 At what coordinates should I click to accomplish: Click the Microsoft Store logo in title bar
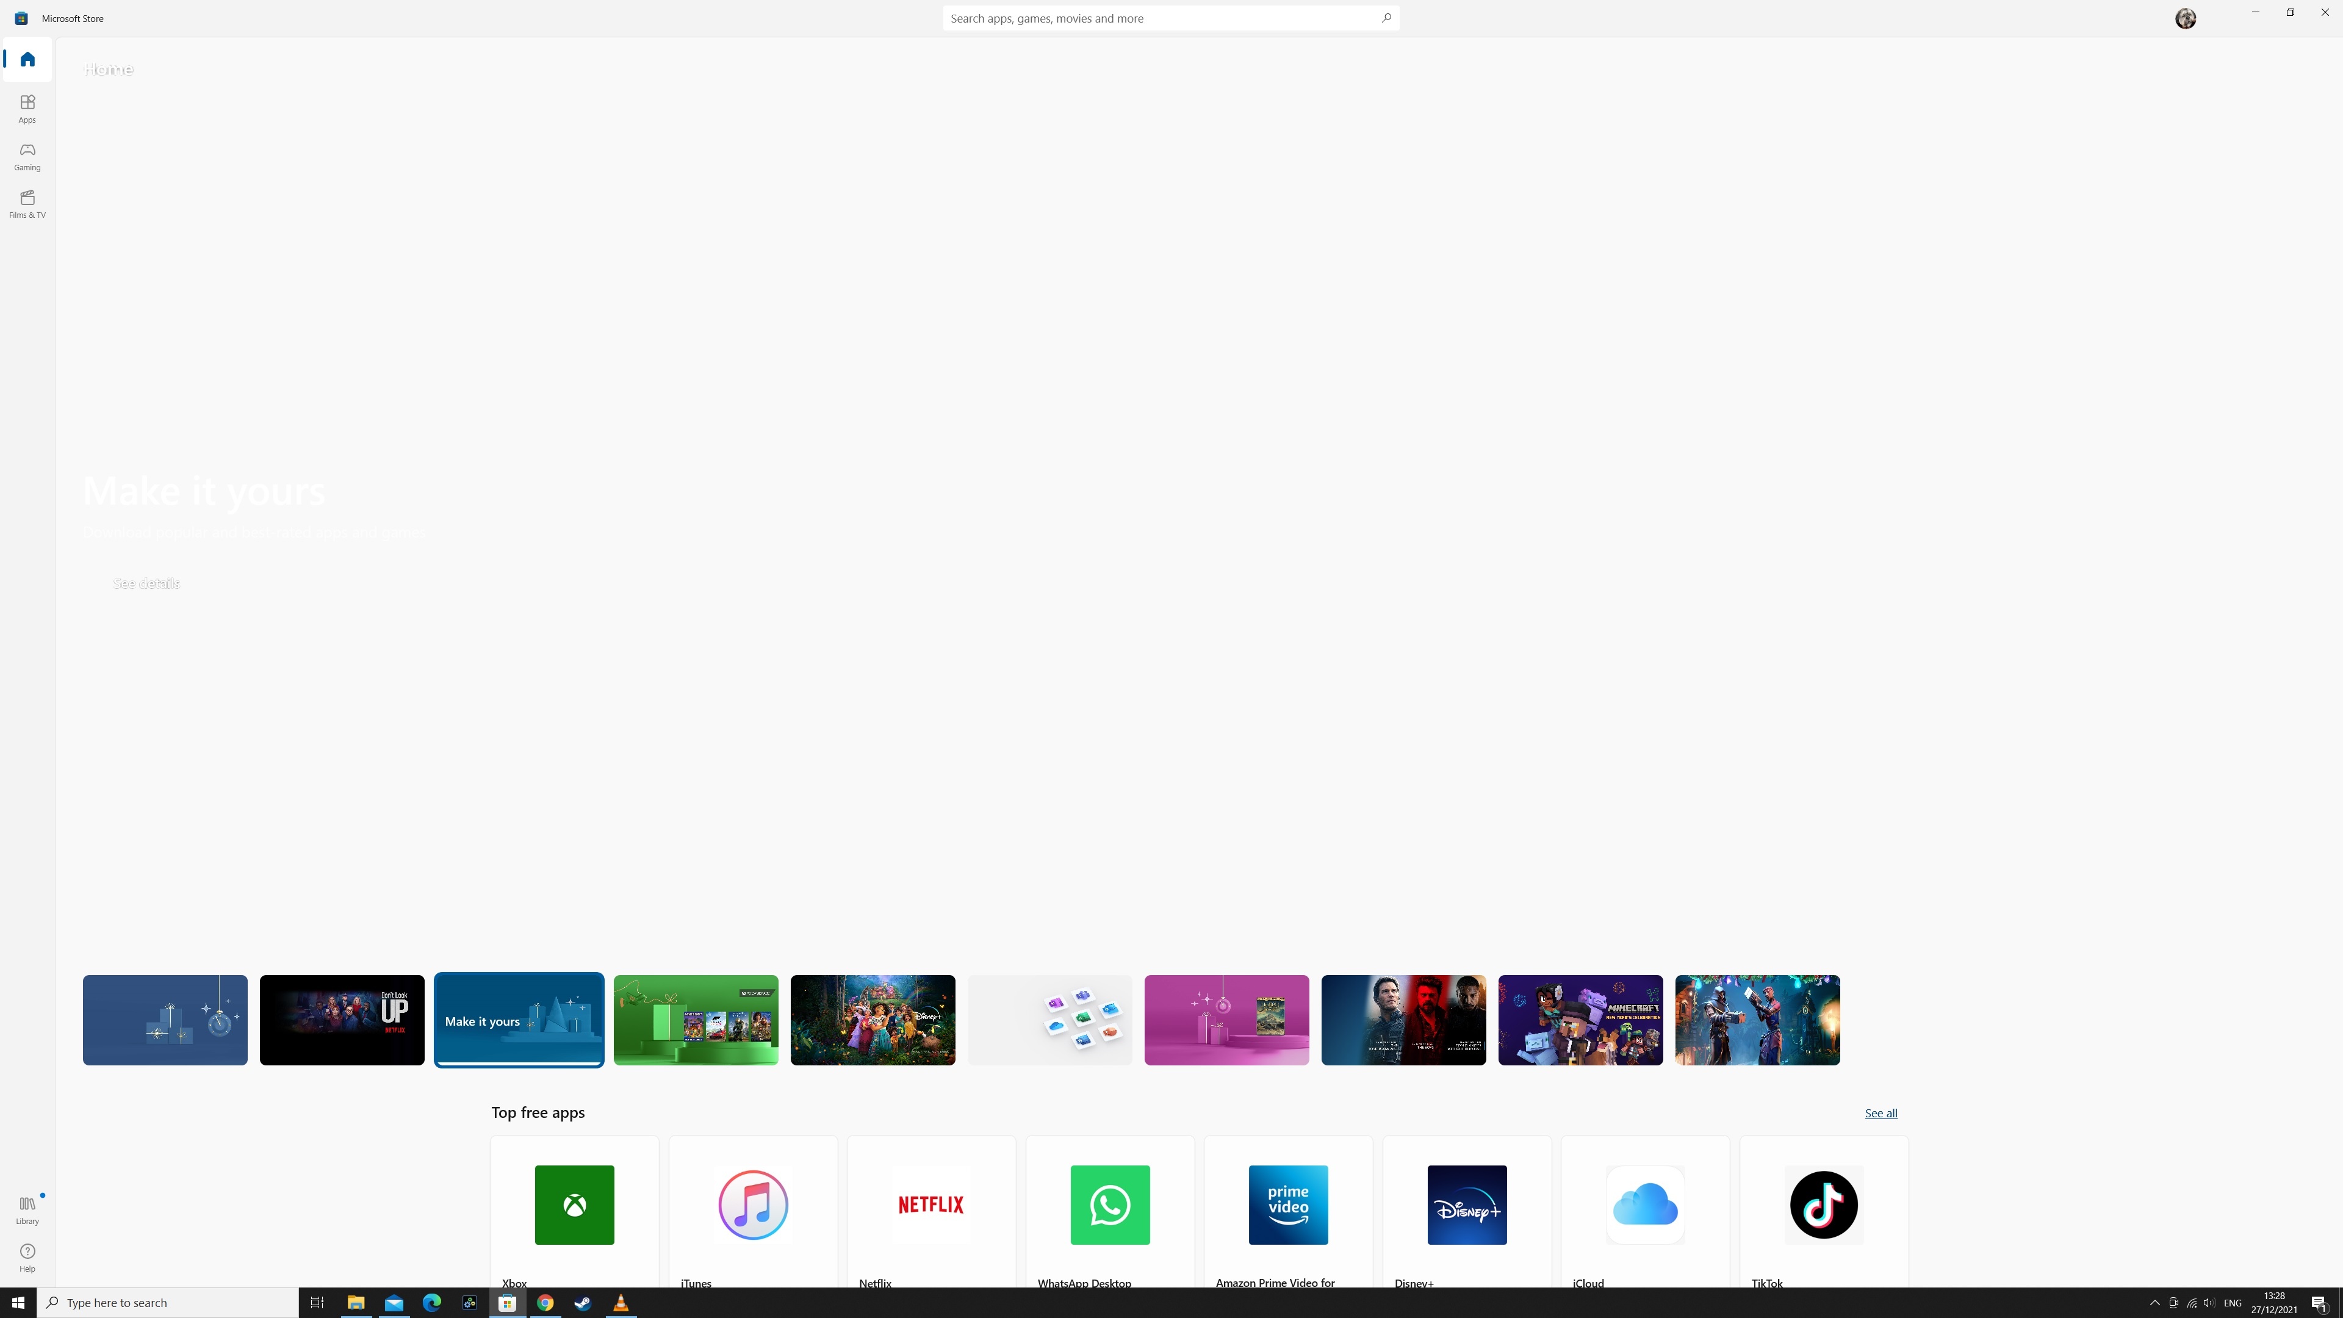point(21,18)
